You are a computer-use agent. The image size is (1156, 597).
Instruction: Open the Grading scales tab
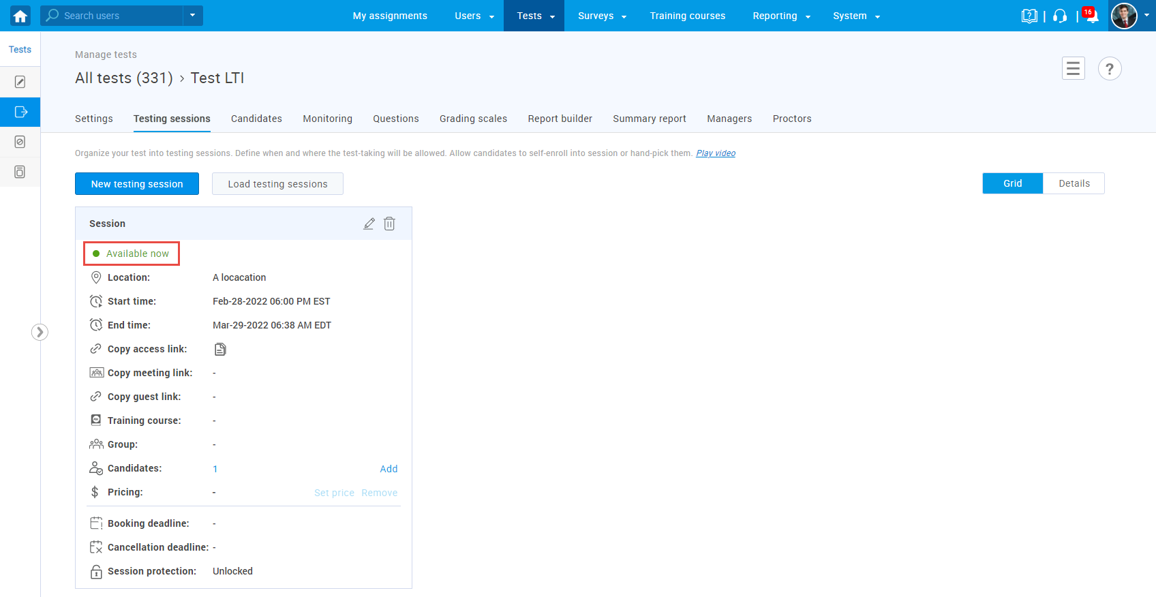(473, 119)
